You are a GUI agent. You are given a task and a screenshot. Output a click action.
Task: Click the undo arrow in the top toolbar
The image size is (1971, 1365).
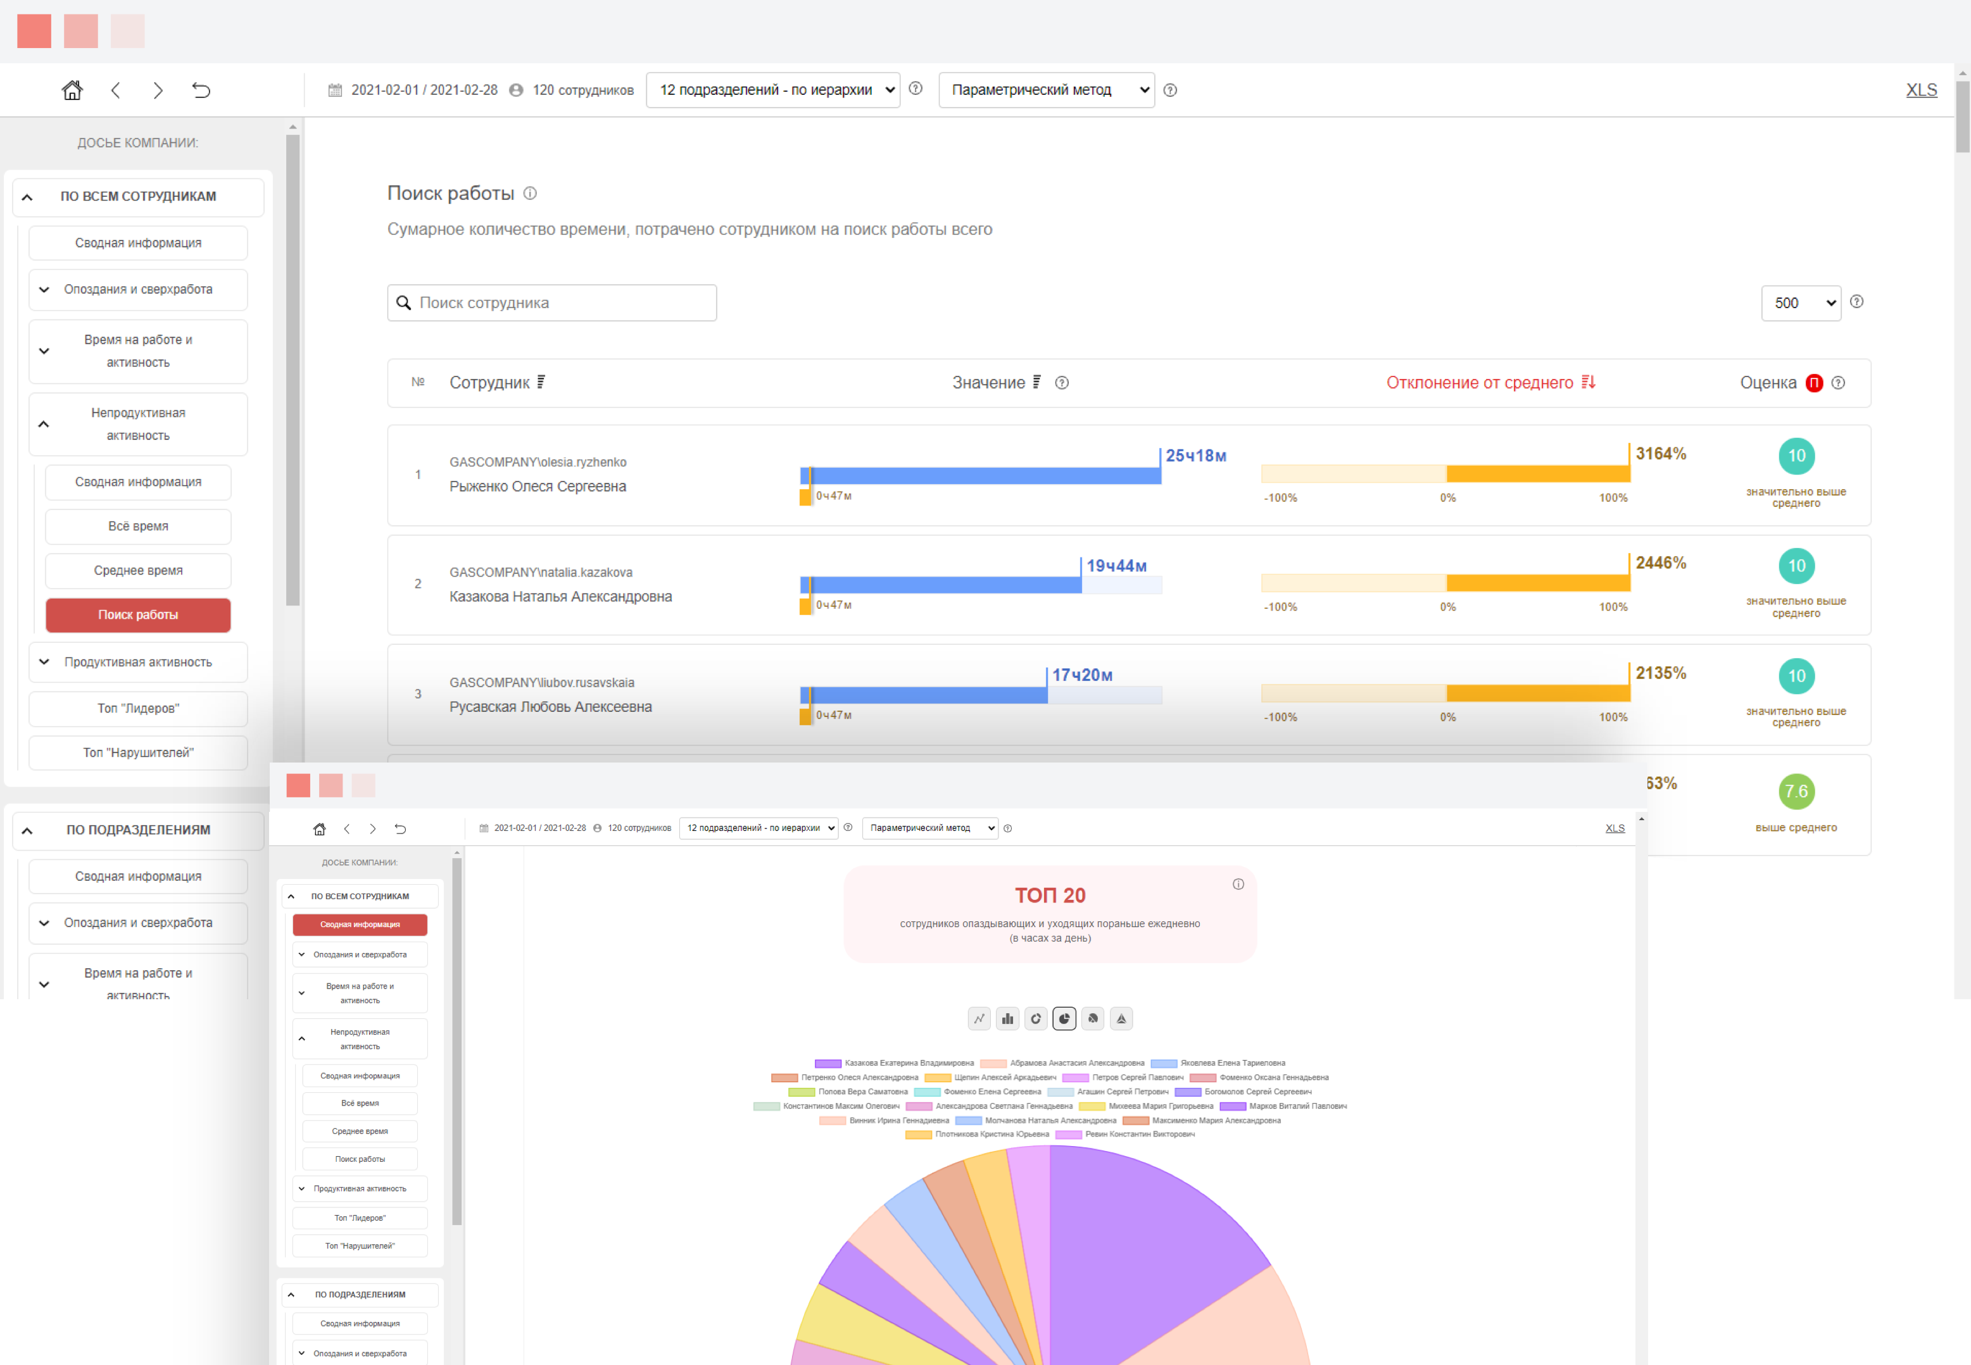pyautogui.click(x=201, y=90)
